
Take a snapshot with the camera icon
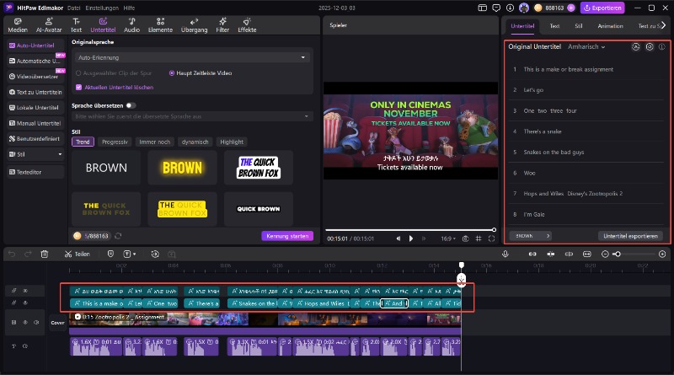pos(465,238)
